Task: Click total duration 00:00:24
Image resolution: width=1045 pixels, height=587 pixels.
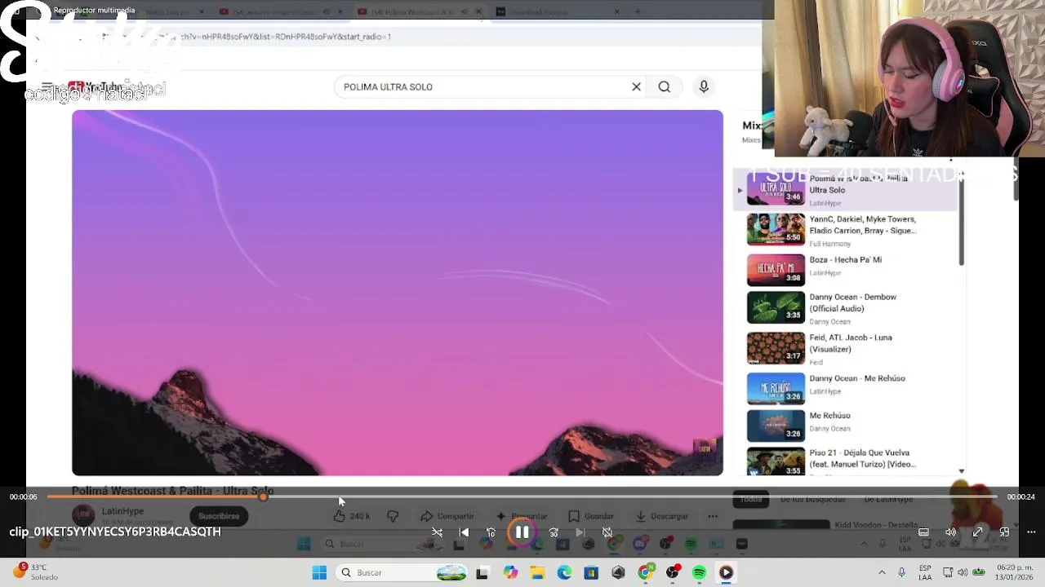Action: [1021, 497]
